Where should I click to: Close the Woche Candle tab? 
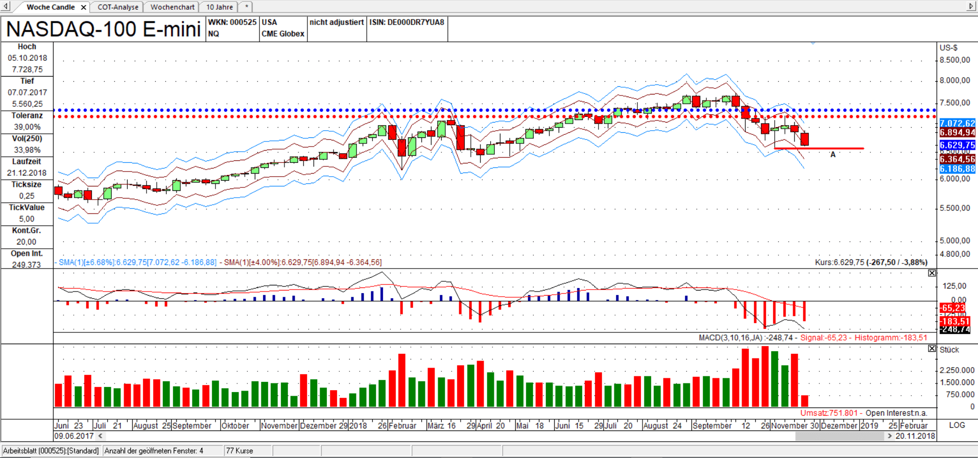pyautogui.click(x=83, y=7)
